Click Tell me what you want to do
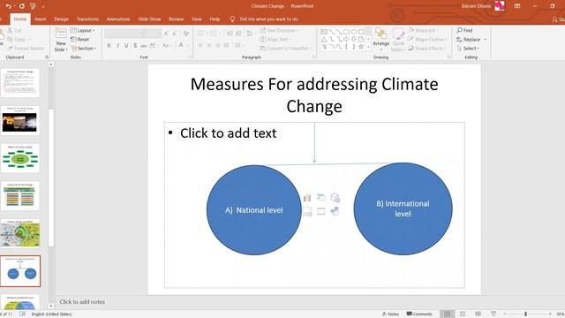 point(268,19)
